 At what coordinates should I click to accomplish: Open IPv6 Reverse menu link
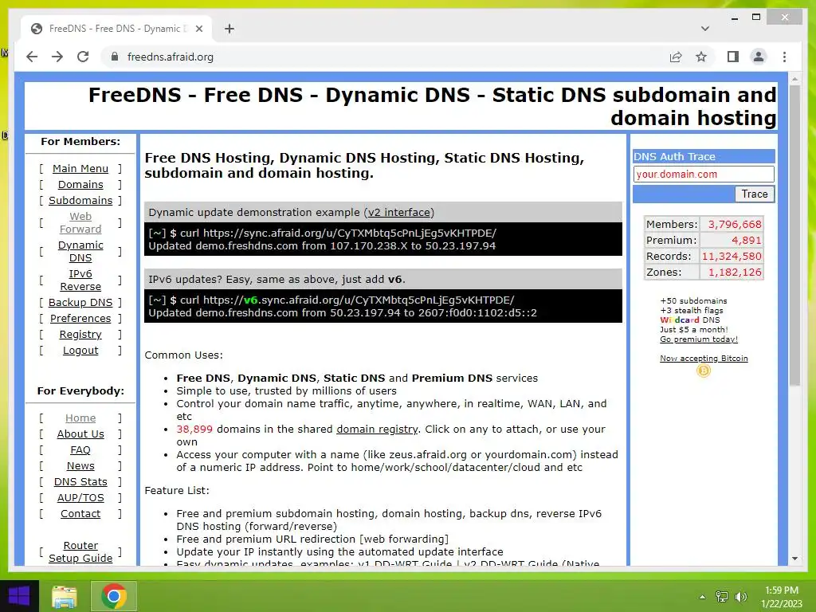point(80,280)
